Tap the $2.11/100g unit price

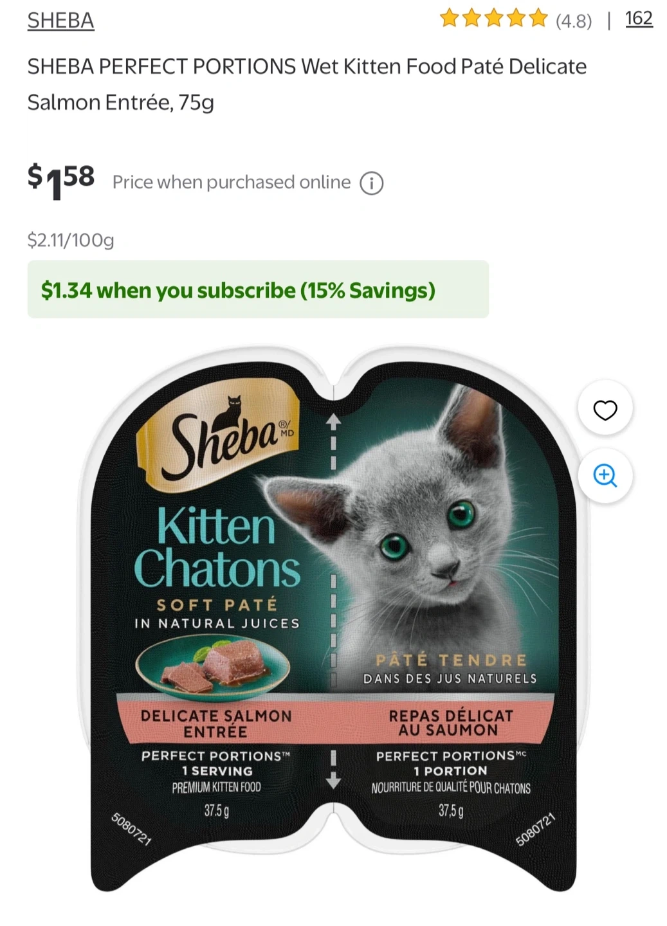[71, 241]
